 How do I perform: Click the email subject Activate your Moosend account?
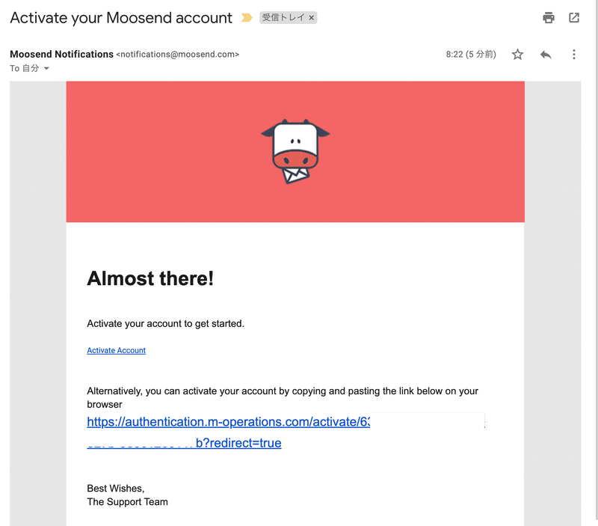121,18
